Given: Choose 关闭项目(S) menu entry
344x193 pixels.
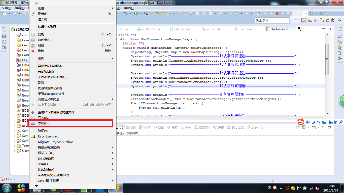Looking at the screenshot, I should click(73, 72).
